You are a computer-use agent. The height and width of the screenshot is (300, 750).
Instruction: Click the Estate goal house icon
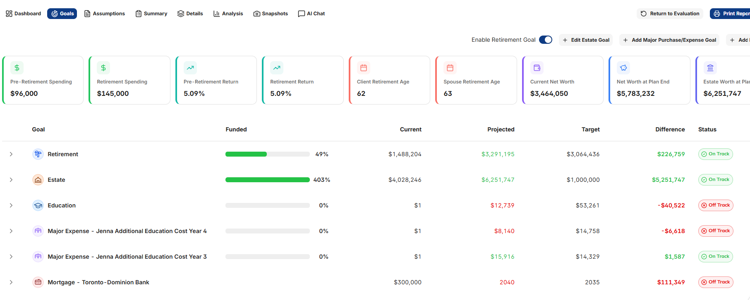38,180
